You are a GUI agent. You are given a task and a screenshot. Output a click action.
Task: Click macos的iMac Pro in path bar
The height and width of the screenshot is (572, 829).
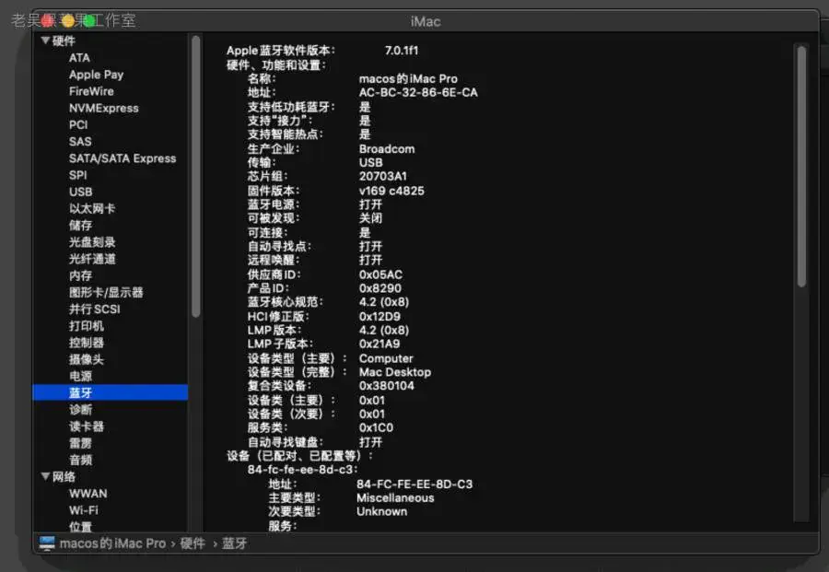[x=112, y=543]
